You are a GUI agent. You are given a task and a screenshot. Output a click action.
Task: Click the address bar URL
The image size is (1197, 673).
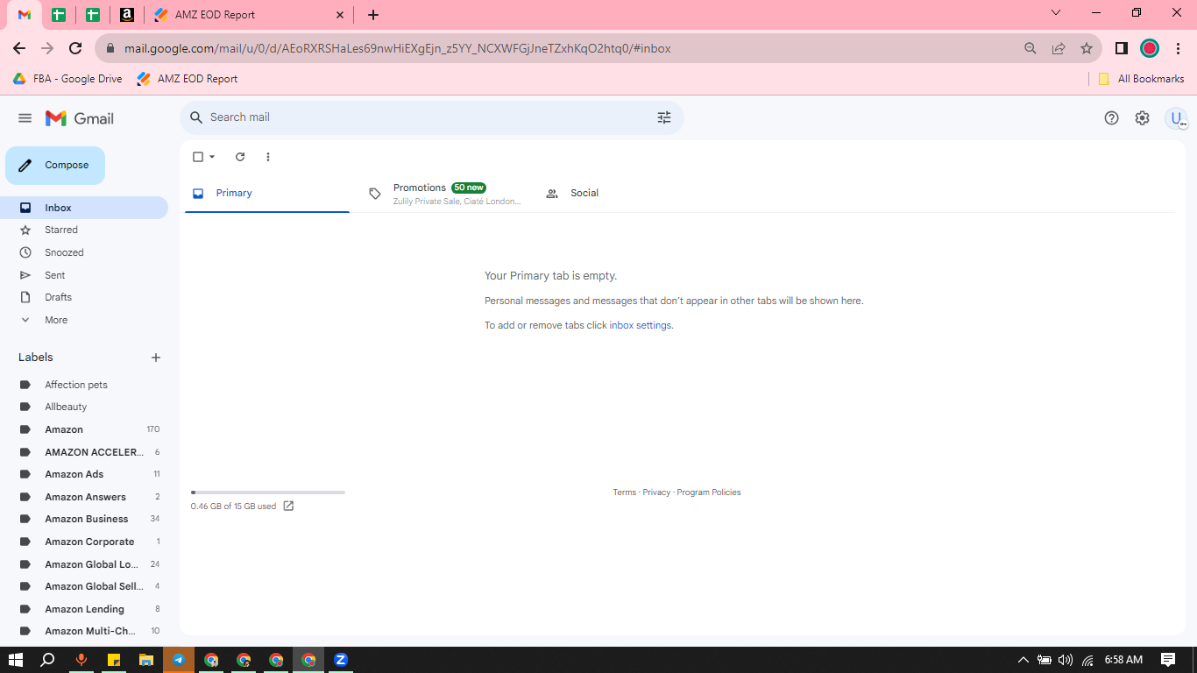(397, 49)
